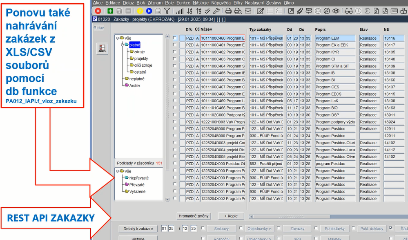Run query with blue play icon
408x240 pixels.
(149, 11)
